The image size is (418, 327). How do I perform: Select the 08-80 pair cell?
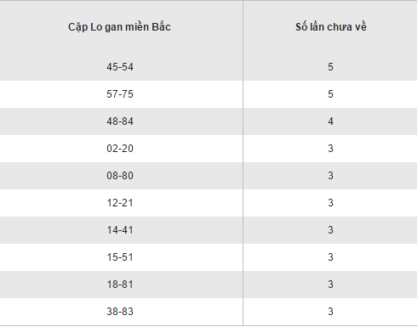tap(120, 176)
